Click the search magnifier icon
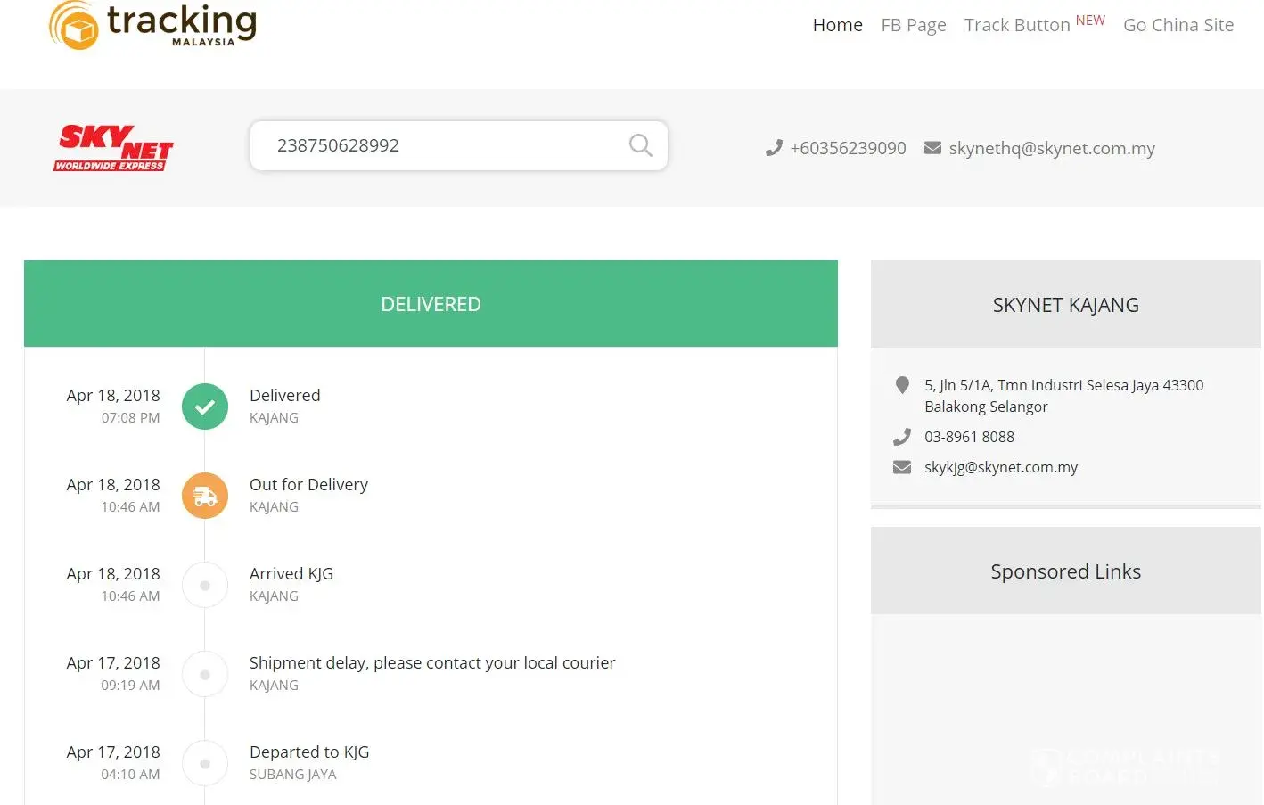Screen dimensions: 1264x805 640,145
